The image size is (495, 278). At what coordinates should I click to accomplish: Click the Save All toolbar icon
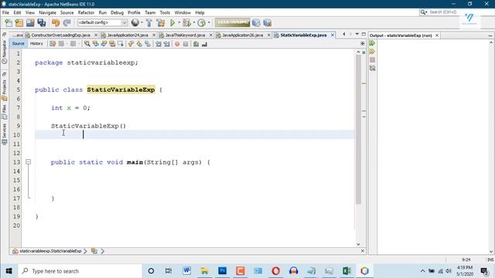(x=42, y=22)
